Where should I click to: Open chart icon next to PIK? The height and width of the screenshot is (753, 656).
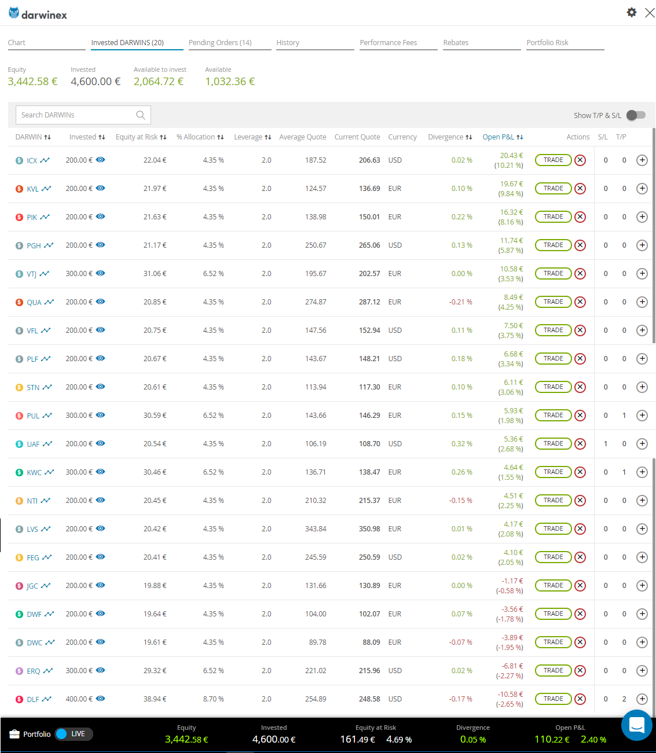45,217
